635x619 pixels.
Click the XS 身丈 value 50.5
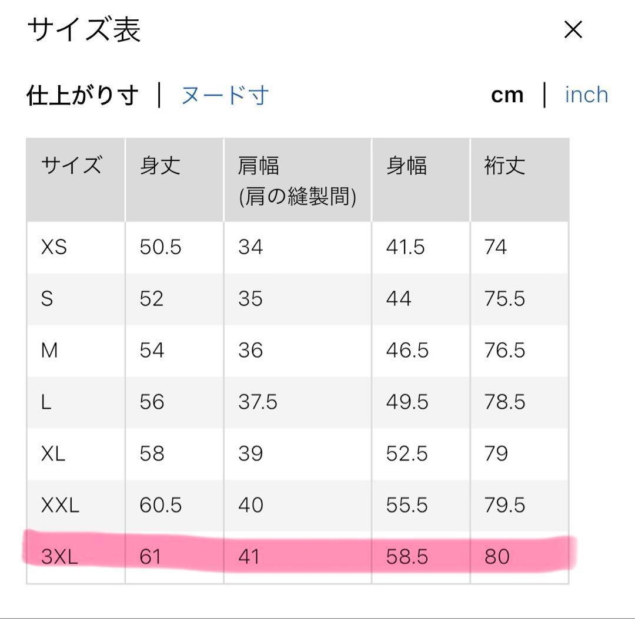coord(161,247)
